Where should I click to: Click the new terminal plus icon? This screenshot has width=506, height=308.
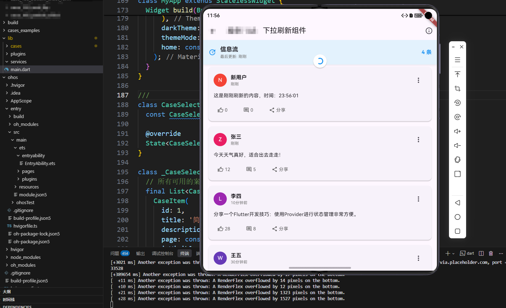point(448,253)
